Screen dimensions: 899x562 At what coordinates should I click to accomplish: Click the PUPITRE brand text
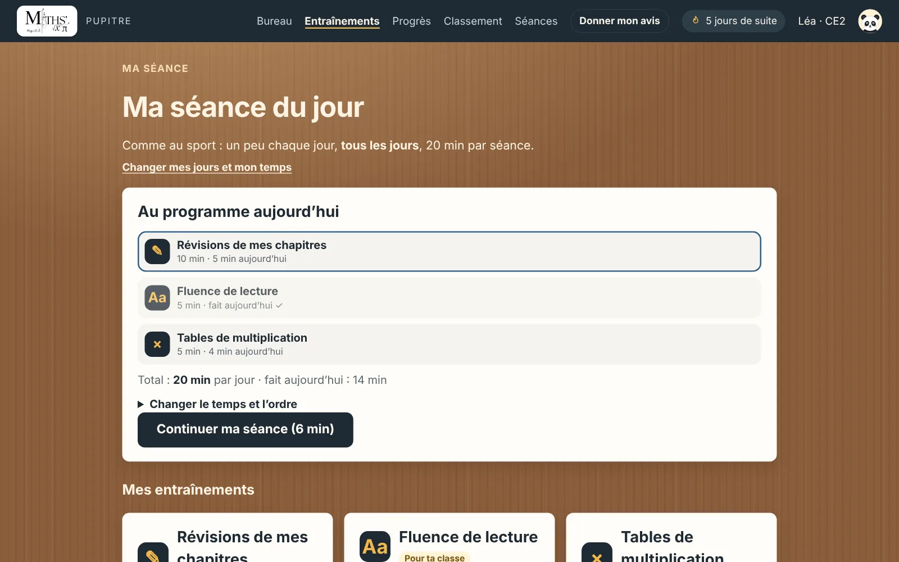pyautogui.click(x=108, y=21)
